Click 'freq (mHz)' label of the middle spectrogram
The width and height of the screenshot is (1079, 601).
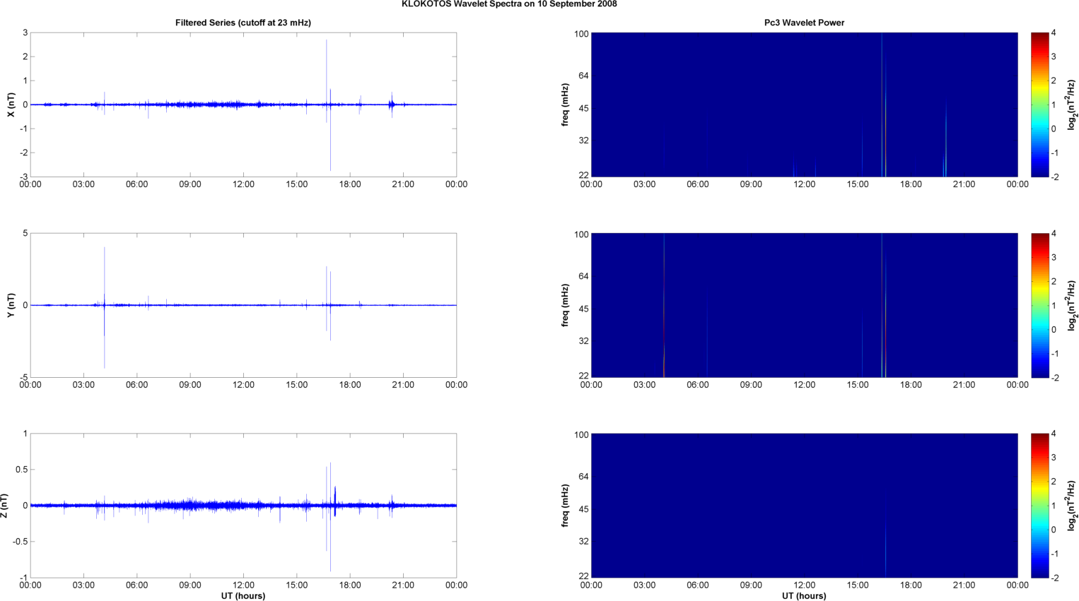[565, 305]
